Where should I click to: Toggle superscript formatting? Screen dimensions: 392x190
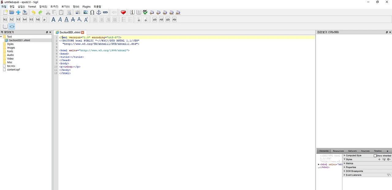point(86,20)
